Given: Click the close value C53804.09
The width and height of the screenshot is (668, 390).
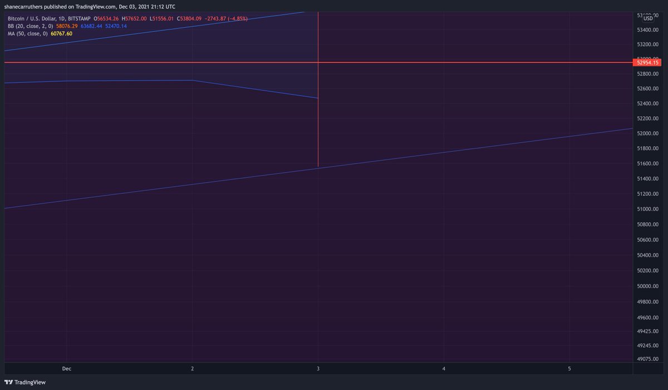Looking at the screenshot, I should coord(190,18).
